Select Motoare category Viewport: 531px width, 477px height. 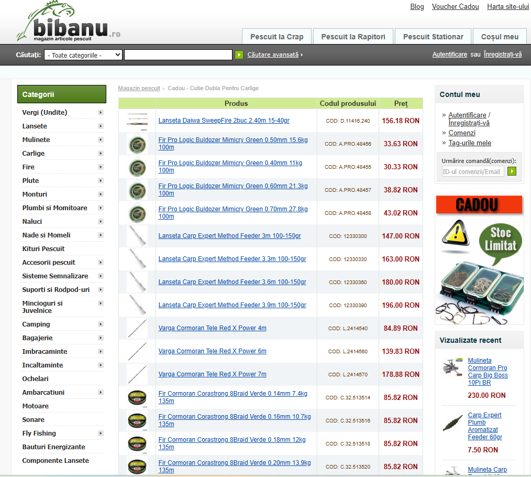35,406
